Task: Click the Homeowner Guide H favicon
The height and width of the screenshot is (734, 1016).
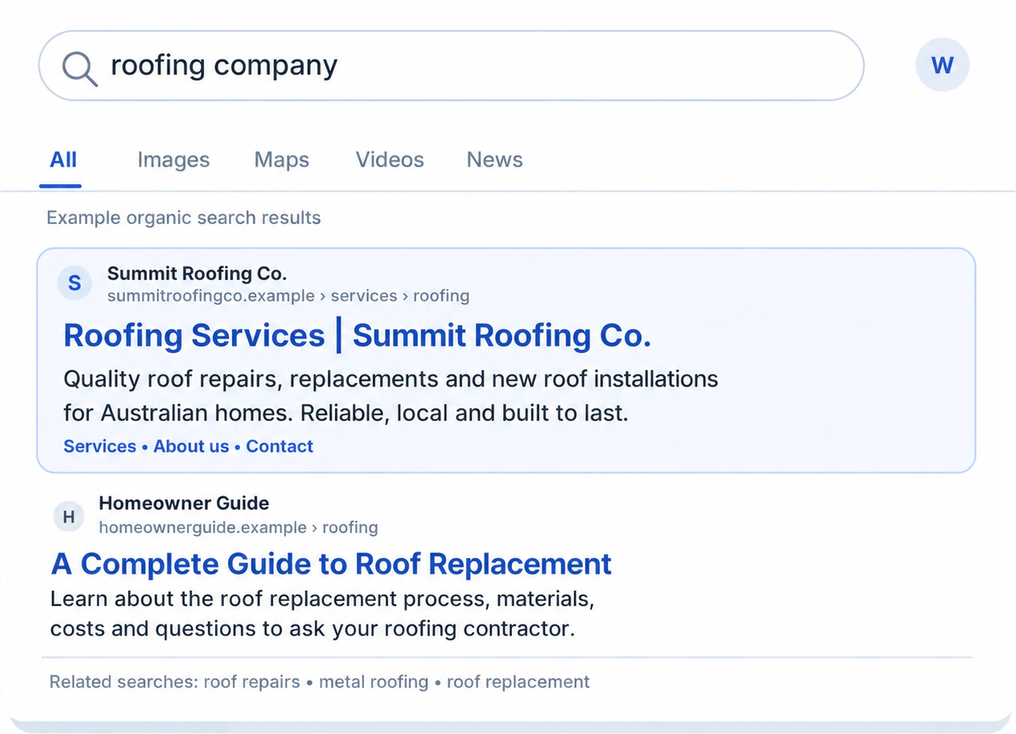Action: tap(69, 517)
